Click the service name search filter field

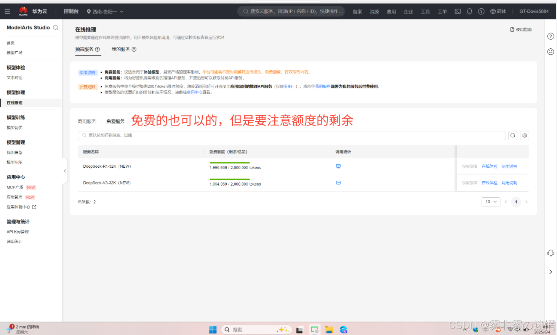tap(291, 135)
